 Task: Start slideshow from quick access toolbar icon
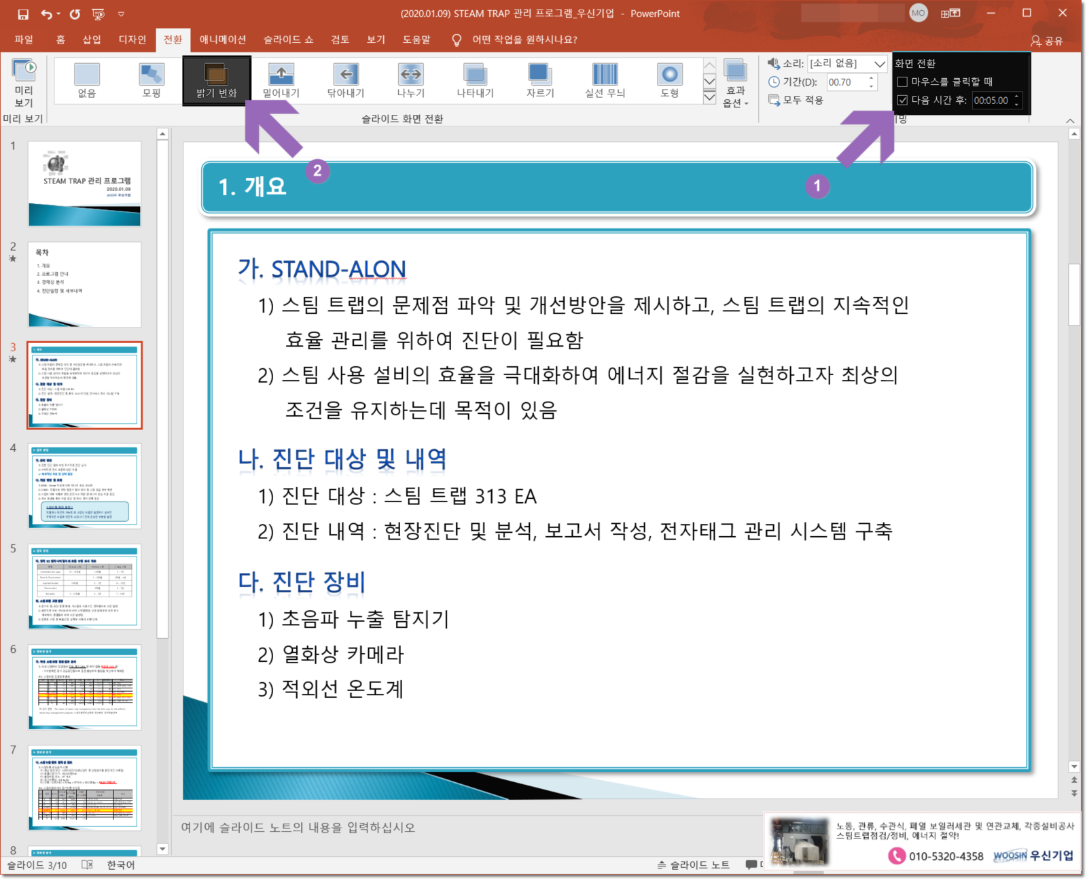tap(98, 14)
